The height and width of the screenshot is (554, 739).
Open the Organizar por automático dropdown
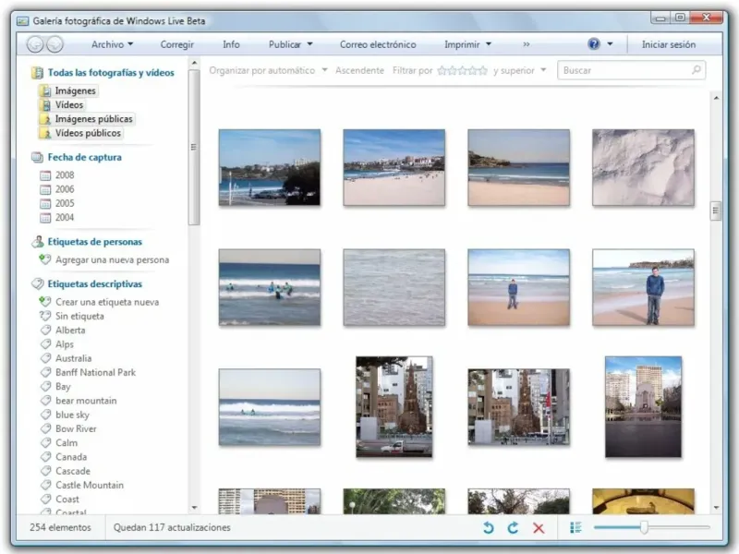pyautogui.click(x=268, y=70)
